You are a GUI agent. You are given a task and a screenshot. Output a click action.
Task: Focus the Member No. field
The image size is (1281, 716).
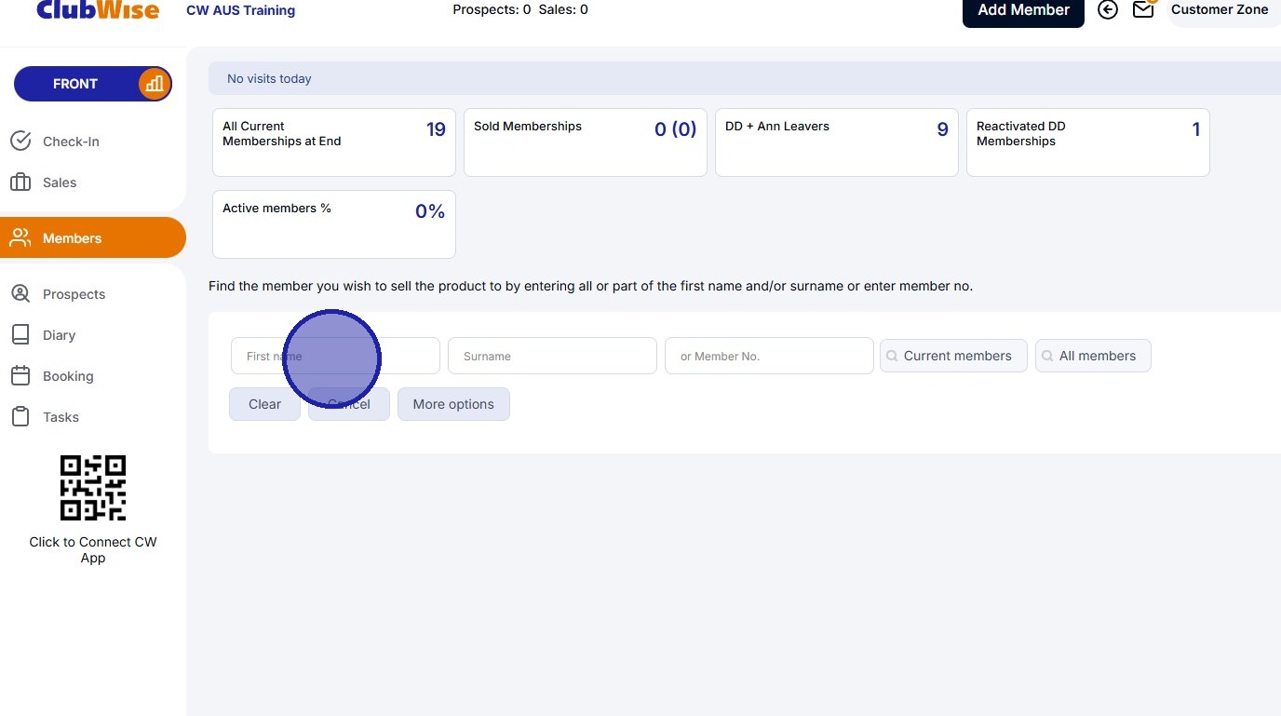click(x=769, y=356)
